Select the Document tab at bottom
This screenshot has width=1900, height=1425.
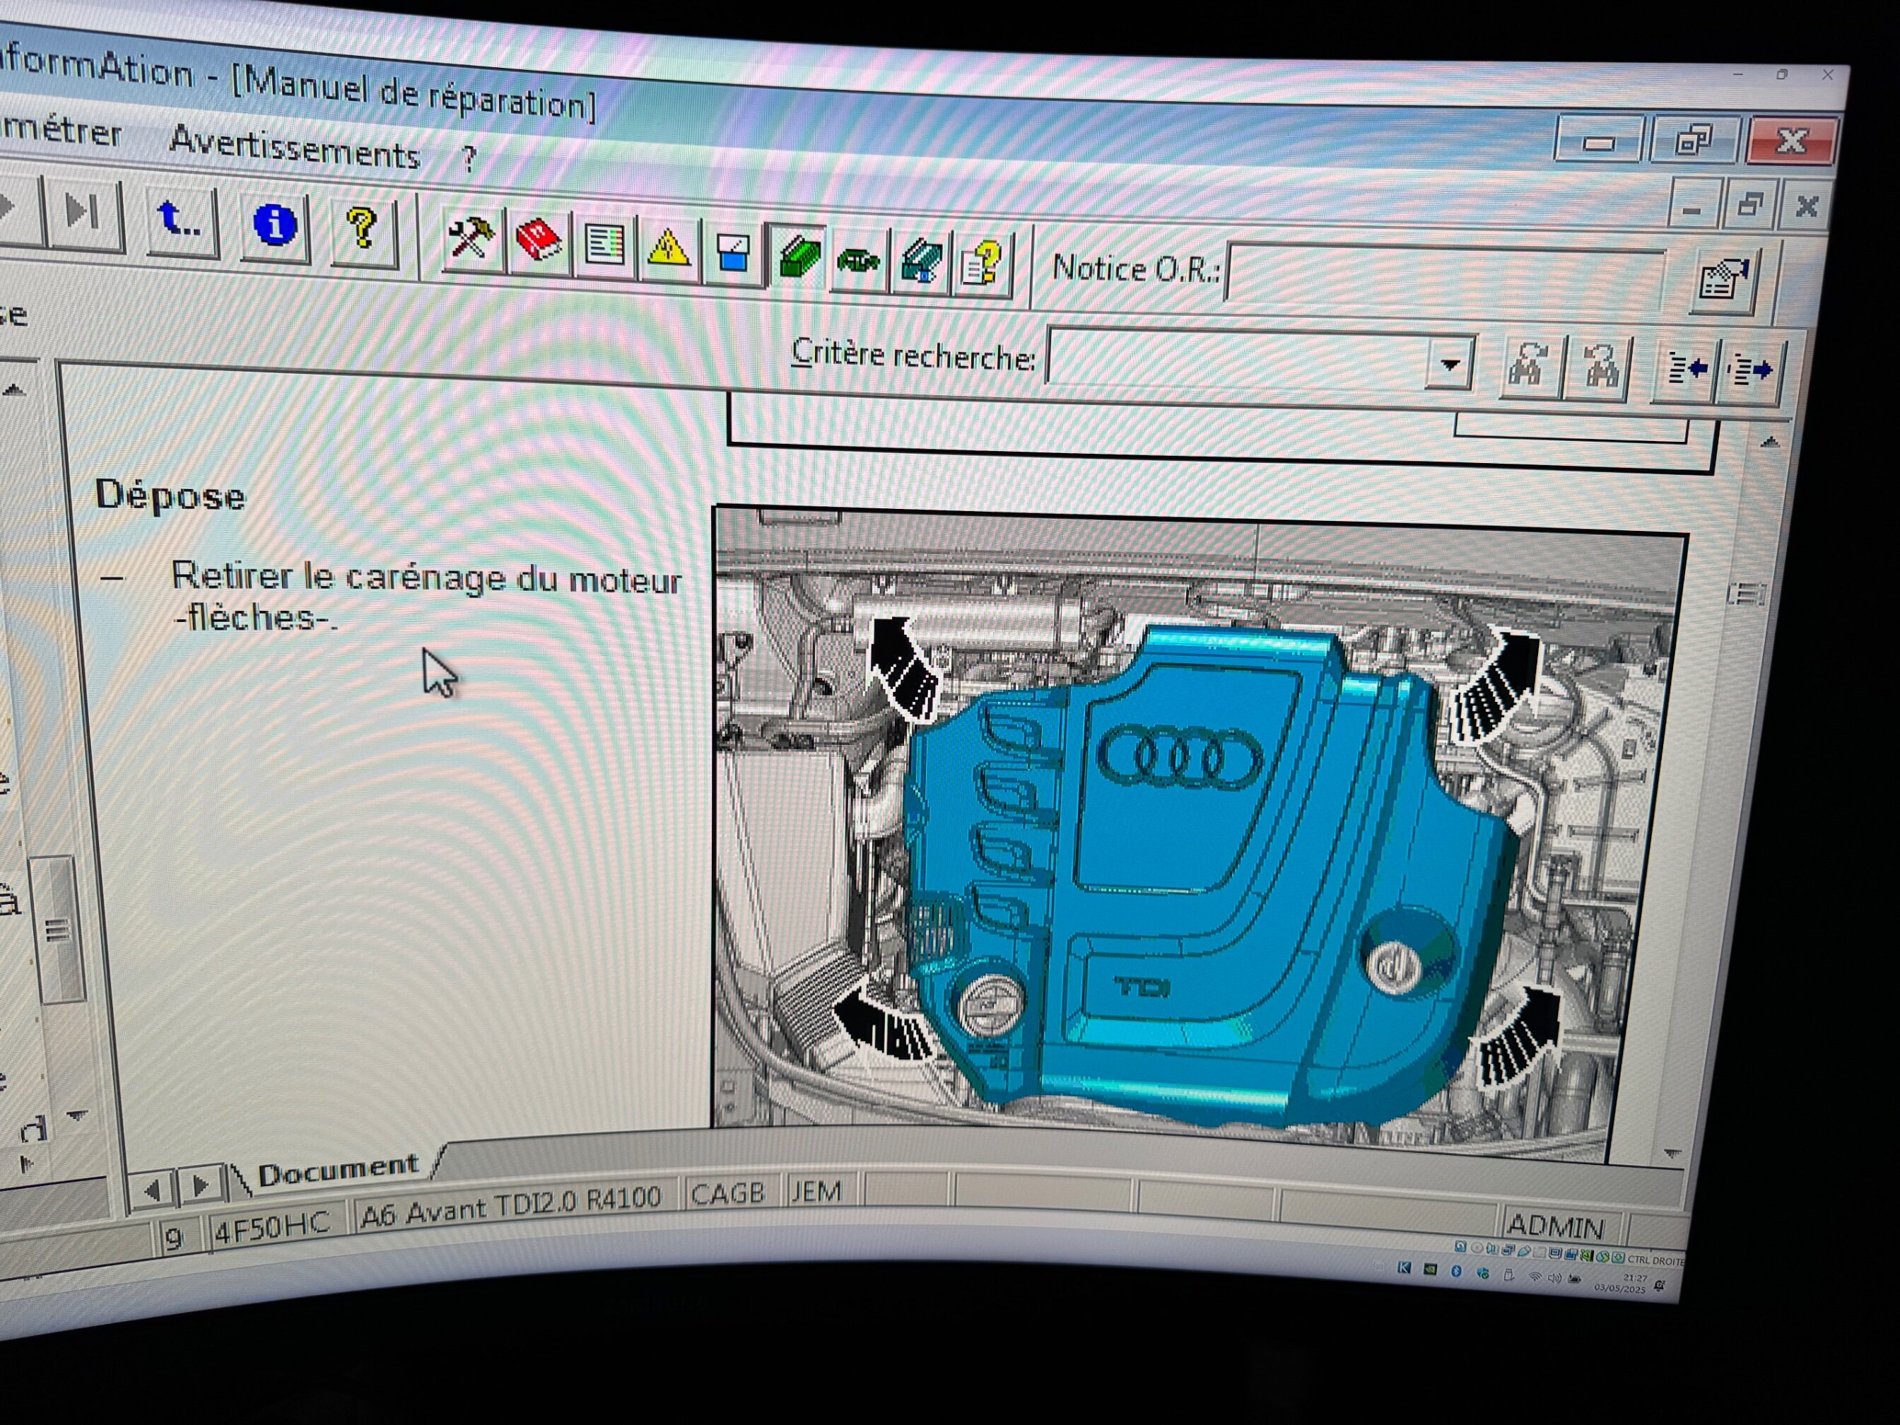tap(338, 1168)
